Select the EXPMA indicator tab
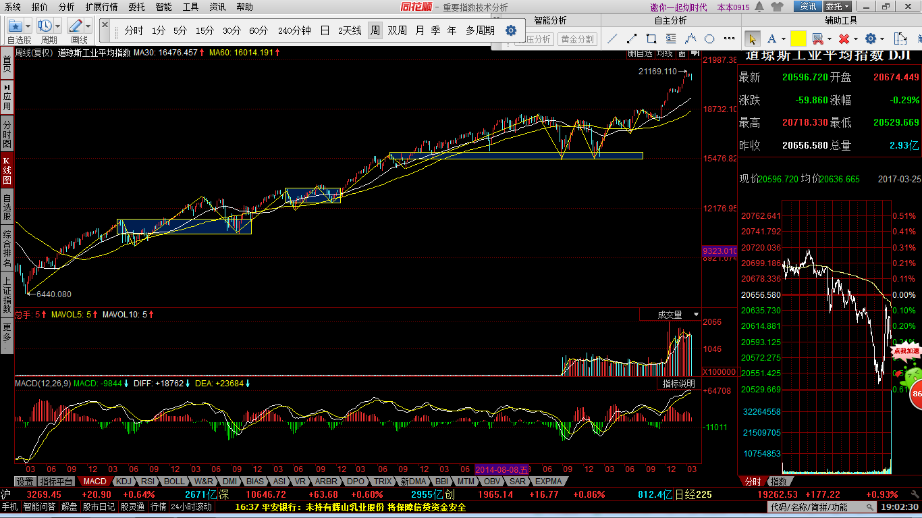This screenshot has height=518, width=922. [548, 482]
